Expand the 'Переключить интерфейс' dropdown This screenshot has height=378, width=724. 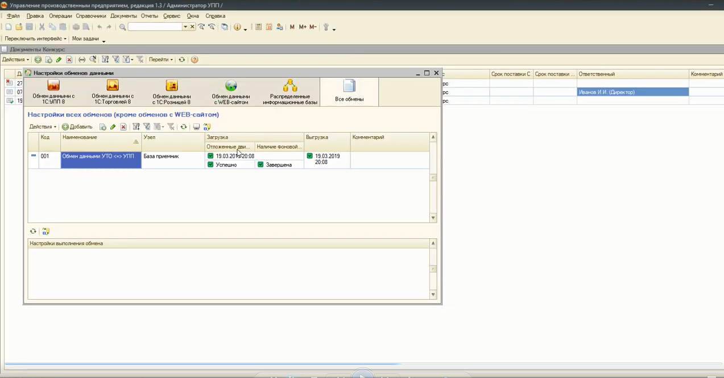point(35,39)
